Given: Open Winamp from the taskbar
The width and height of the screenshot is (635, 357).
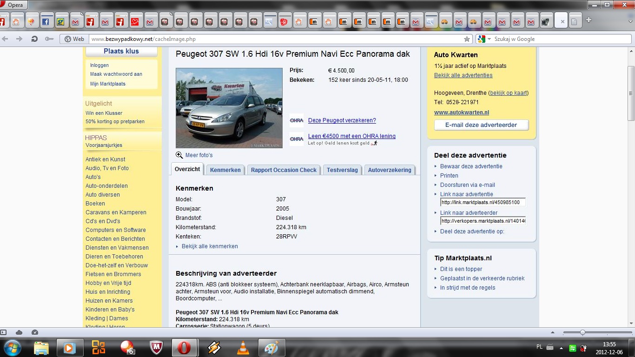Looking at the screenshot, I should (214, 348).
